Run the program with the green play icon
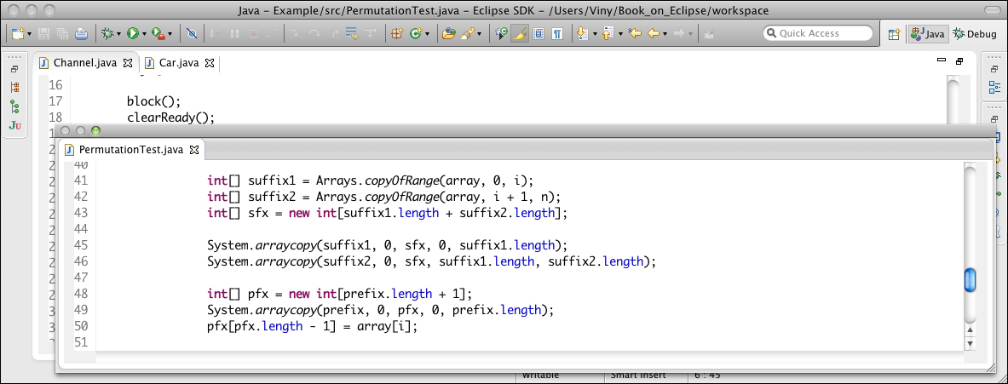The width and height of the screenshot is (1008, 384). (133, 33)
